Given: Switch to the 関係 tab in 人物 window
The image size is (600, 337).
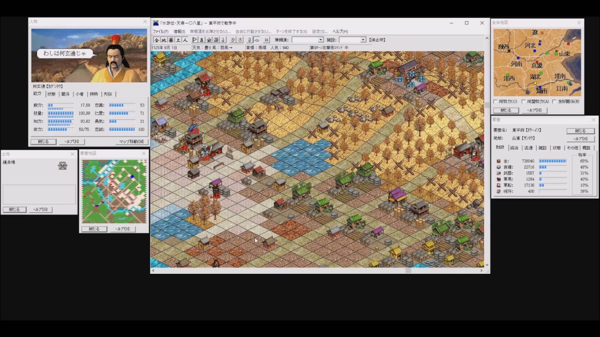Looking at the screenshot, I should pos(65,94).
